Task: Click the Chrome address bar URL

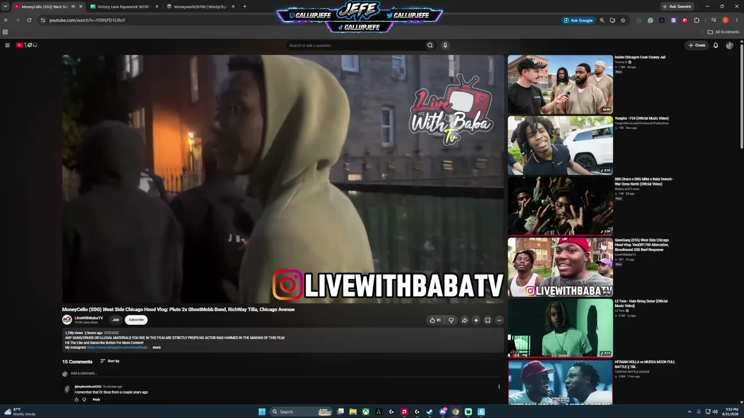Action: point(87,20)
